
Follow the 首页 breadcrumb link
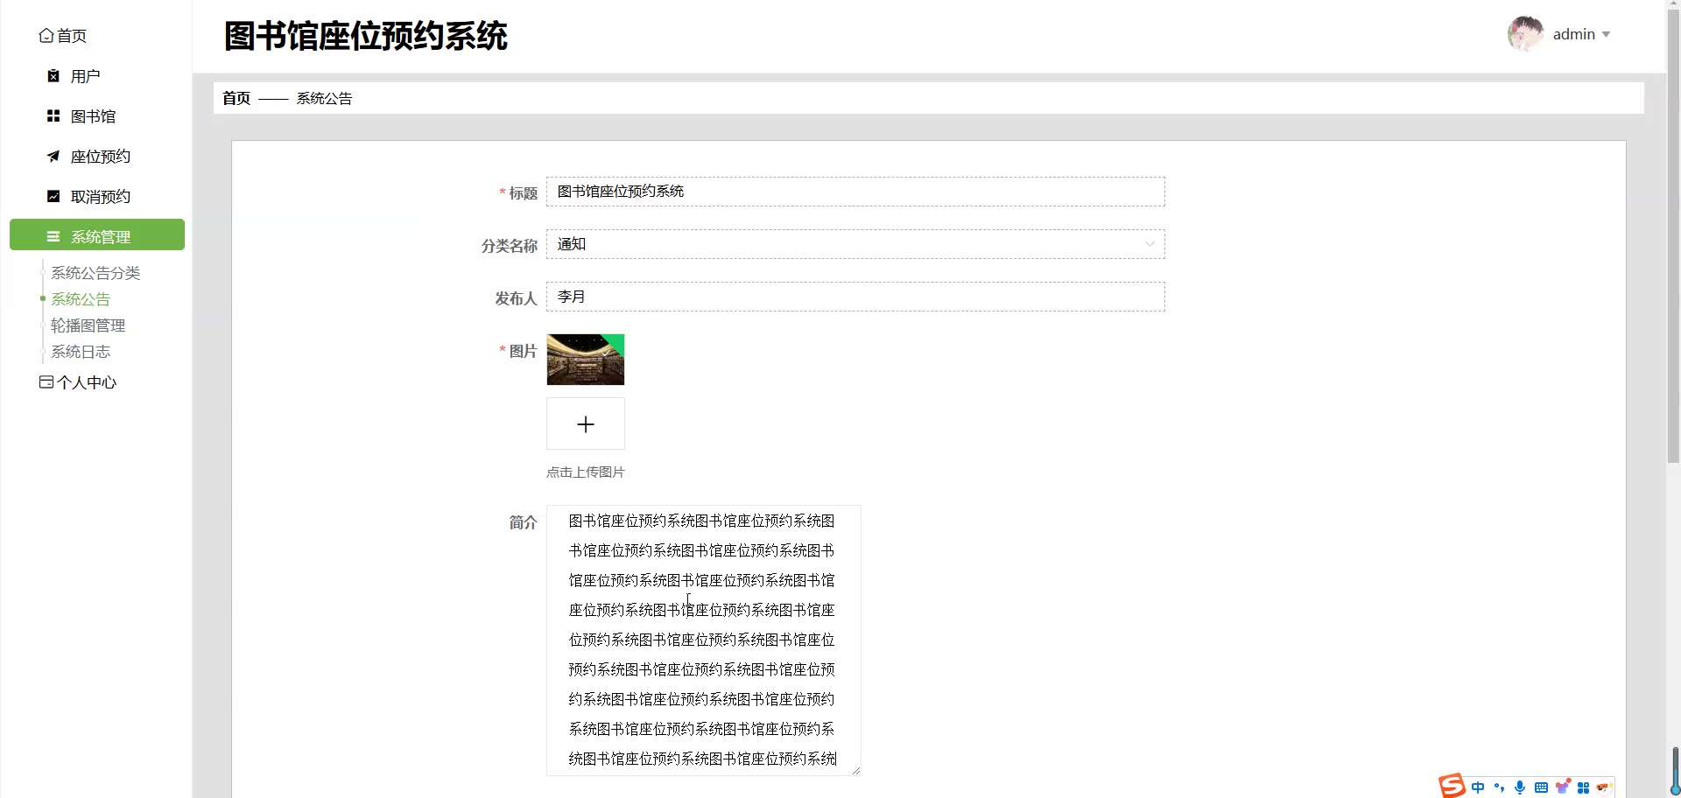pyautogui.click(x=236, y=98)
